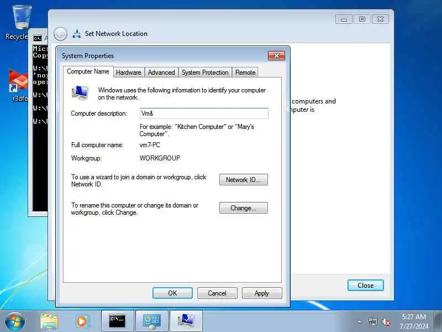Image resolution: width=442 pixels, height=332 pixels.
Task: Click Close in Set Network Location window
Action: [366, 285]
